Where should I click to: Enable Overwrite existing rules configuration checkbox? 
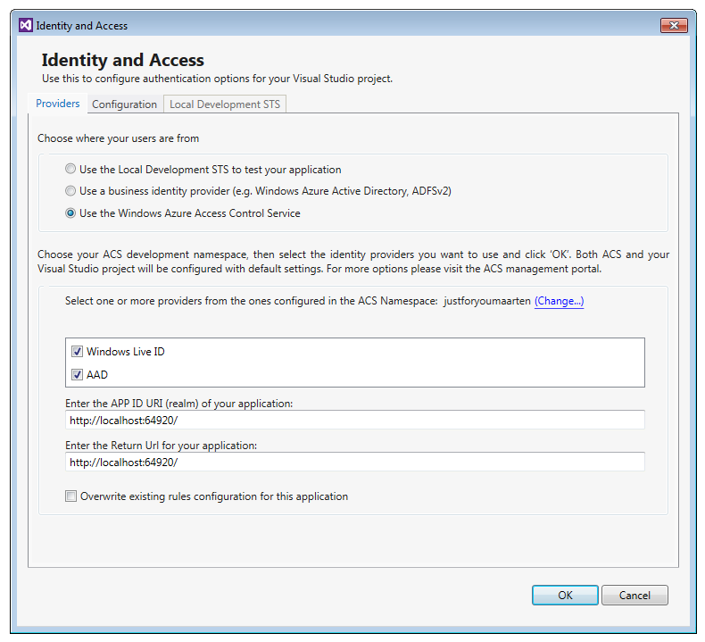71,496
